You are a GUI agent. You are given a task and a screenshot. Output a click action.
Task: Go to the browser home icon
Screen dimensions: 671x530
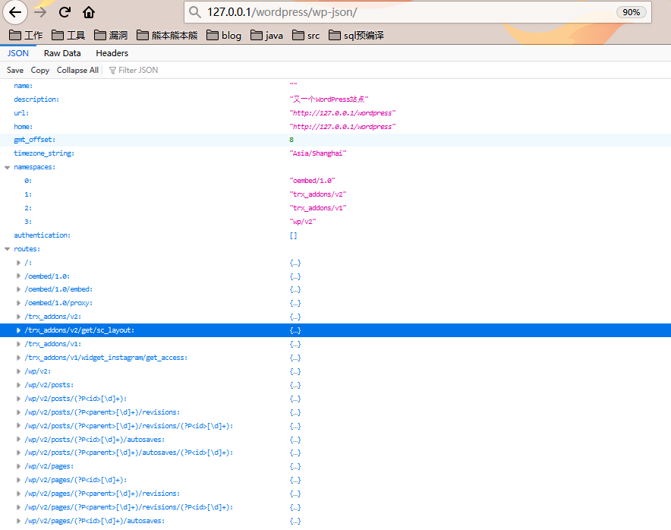[x=89, y=12]
